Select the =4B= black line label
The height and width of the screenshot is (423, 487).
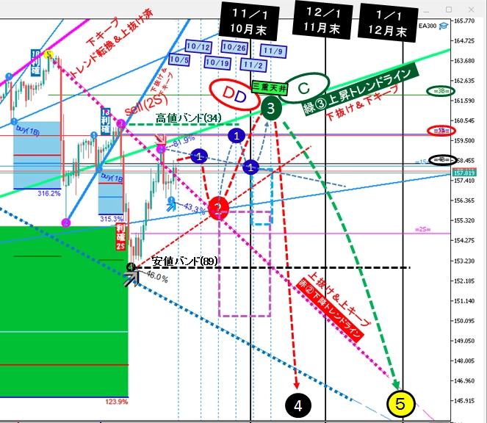click(442, 159)
